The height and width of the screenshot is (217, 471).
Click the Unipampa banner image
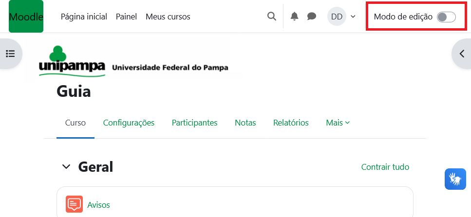(x=133, y=62)
